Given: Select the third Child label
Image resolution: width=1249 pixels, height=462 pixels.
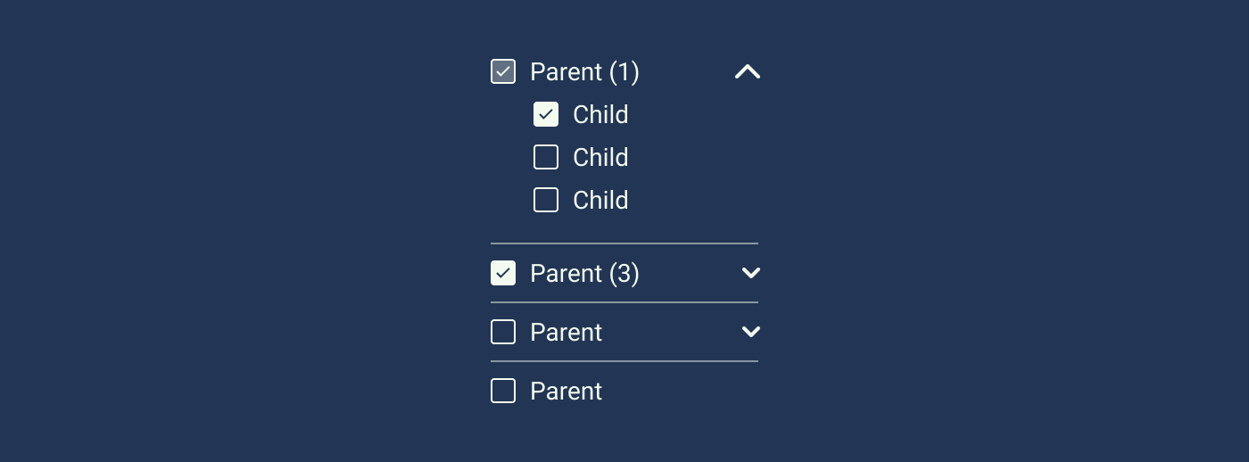Looking at the screenshot, I should (600, 201).
